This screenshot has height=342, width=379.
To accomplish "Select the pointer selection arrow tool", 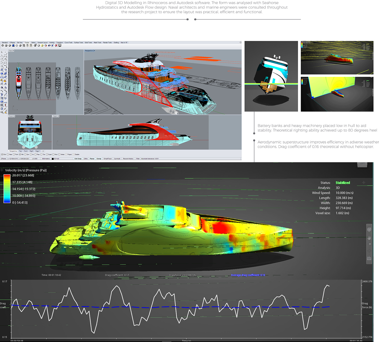I will [x=2, y=52].
